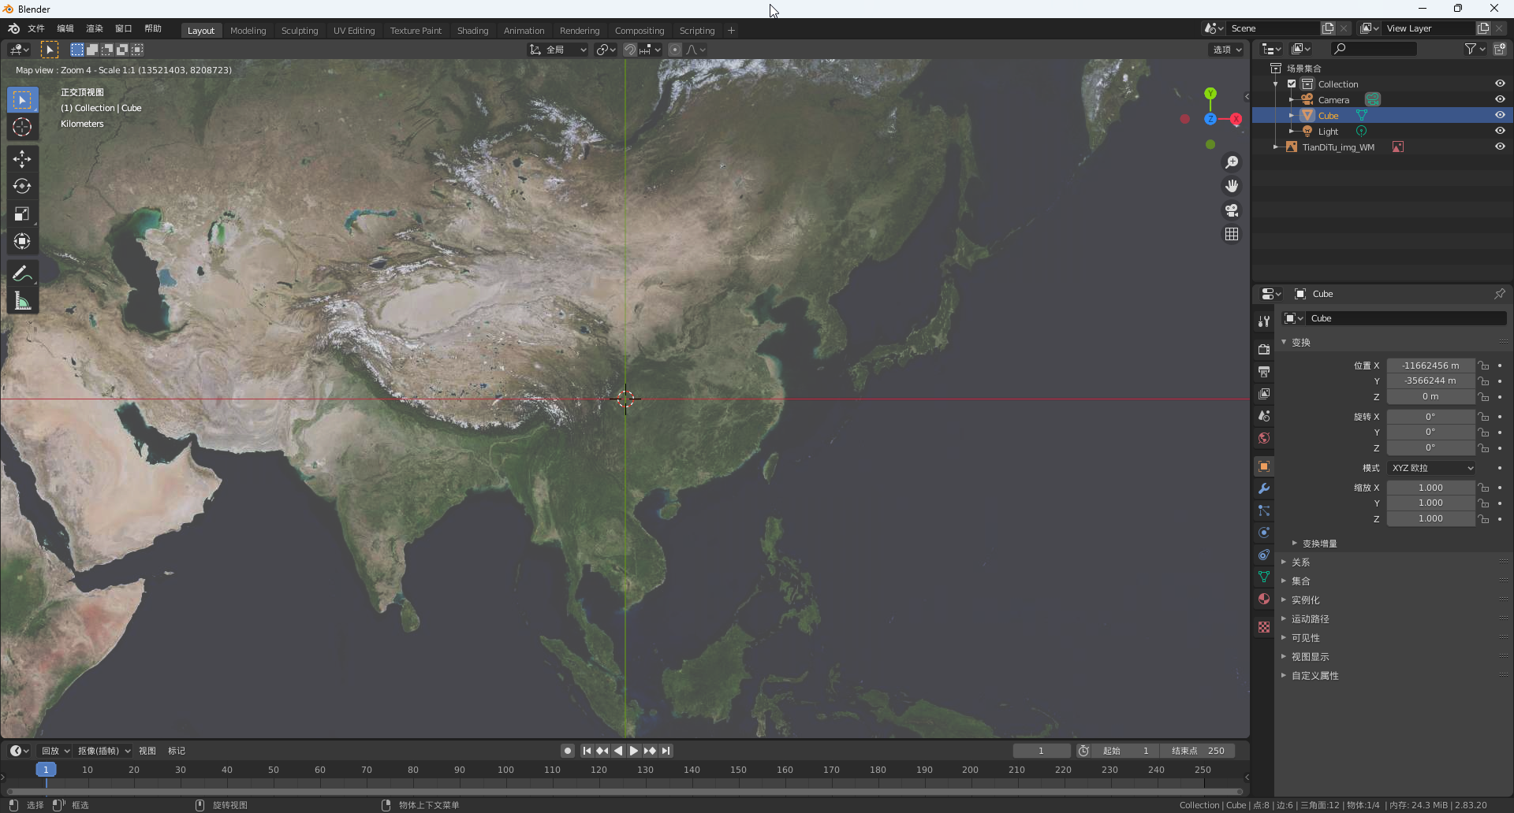
Task: Toggle the Scale Y lock
Action: (x=1484, y=503)
